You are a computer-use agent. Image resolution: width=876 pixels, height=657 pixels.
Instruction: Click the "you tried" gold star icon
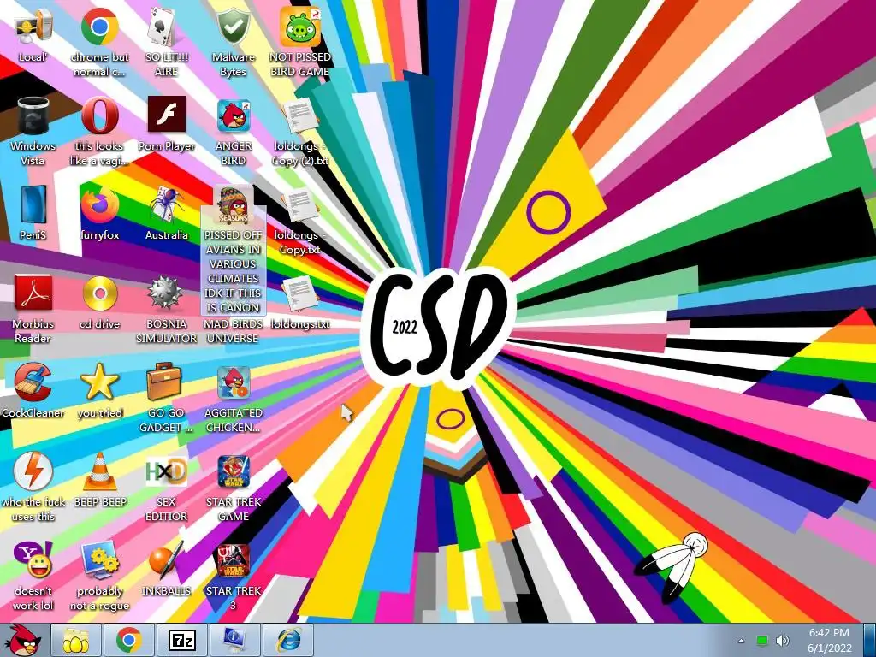(x=99, y=382)
